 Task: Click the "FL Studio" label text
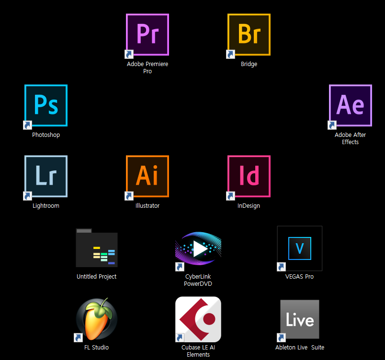click(97, 348)
